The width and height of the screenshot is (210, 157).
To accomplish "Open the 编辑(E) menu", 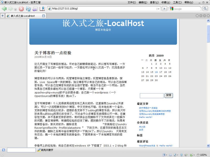I will (143, 2).
